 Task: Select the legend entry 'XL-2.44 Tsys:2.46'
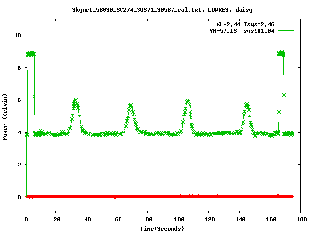(x=245, y=24)
